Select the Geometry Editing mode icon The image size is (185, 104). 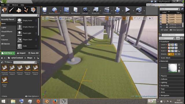[x=33, y=10]
